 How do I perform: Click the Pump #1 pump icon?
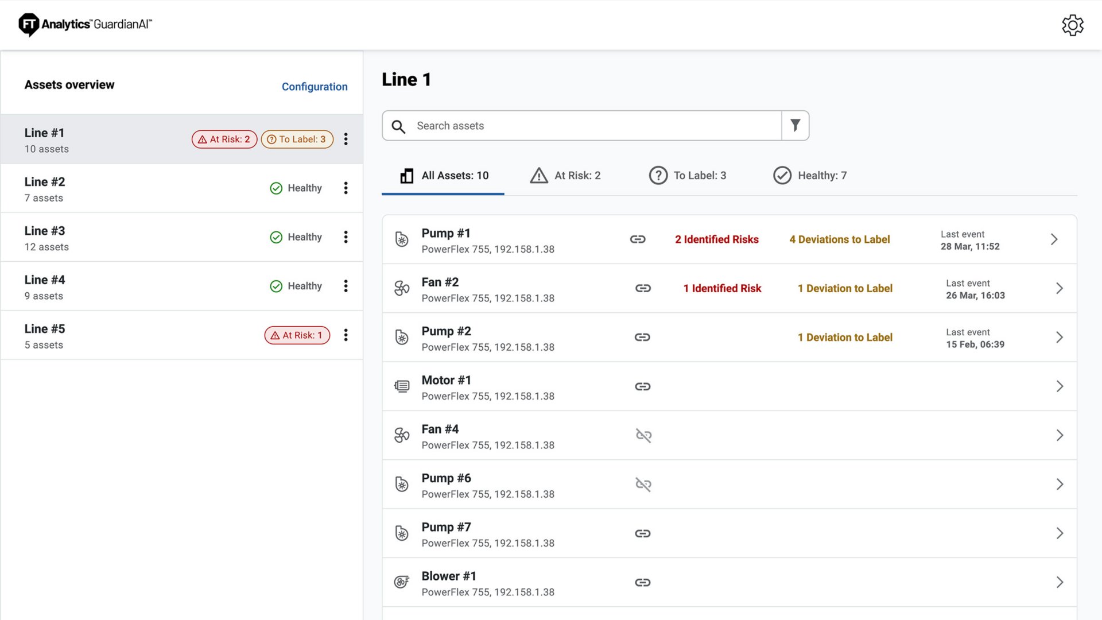click(x=402, y=239)
